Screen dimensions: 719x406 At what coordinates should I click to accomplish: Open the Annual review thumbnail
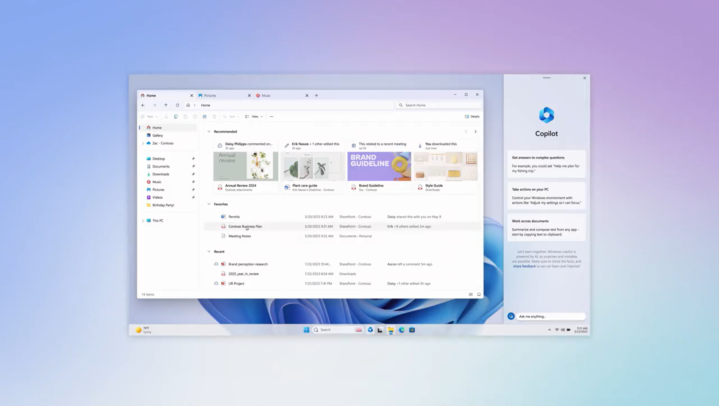tap(246, 166)
